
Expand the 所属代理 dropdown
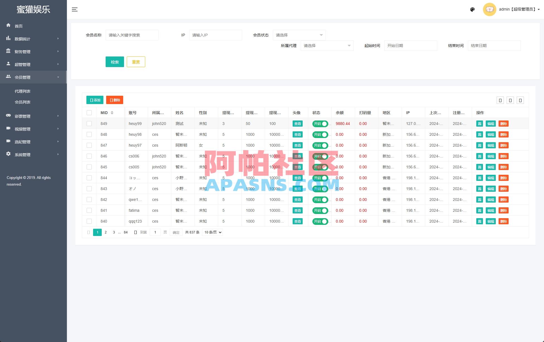click(x=327, y=46)
